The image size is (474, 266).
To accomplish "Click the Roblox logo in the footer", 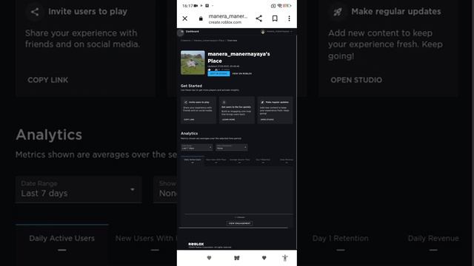I will point(196,244).
